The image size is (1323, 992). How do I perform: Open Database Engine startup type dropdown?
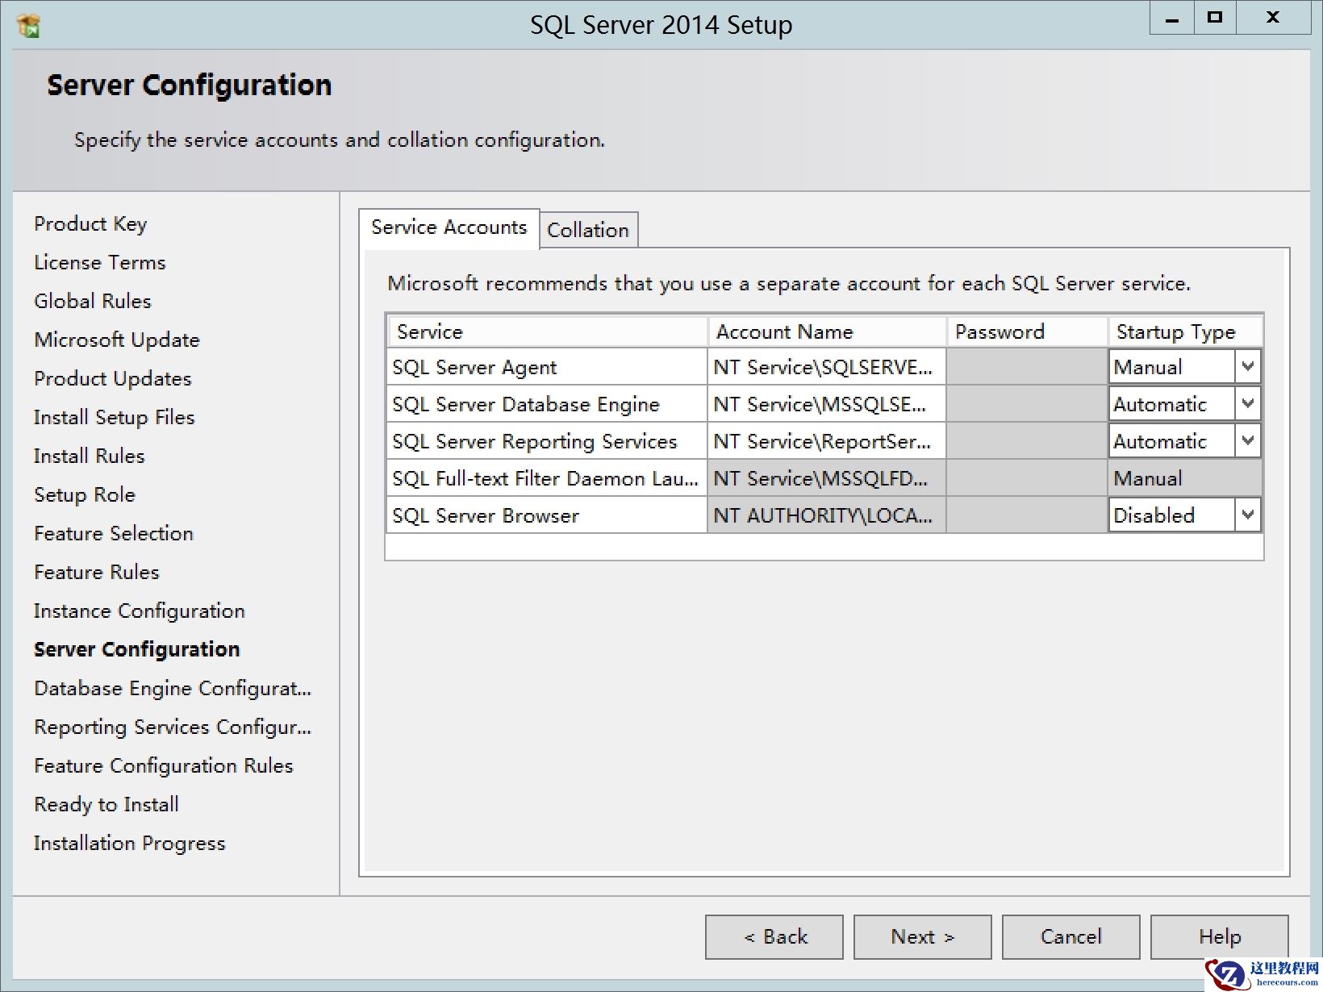coord(1247,404)
